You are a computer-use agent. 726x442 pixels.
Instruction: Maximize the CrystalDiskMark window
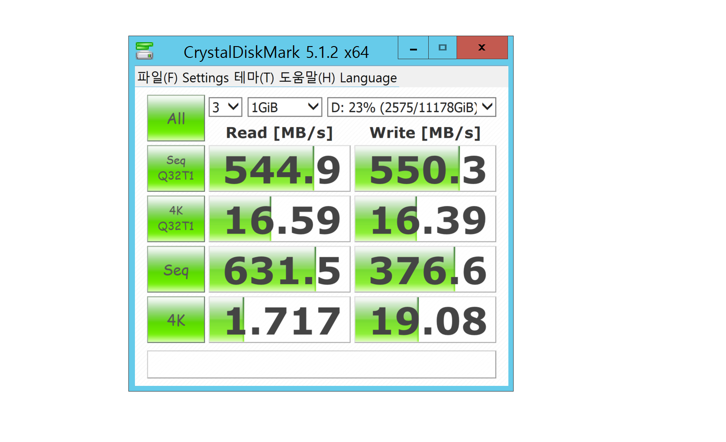pos(443,47)
